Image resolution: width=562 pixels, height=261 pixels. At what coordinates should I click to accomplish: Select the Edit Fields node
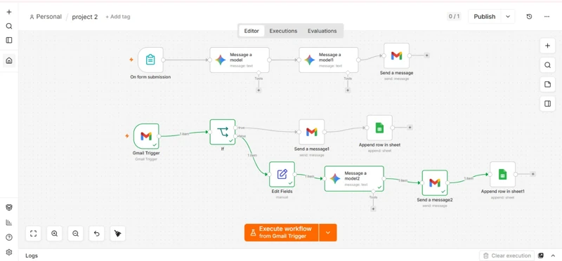tap(282, 175)
